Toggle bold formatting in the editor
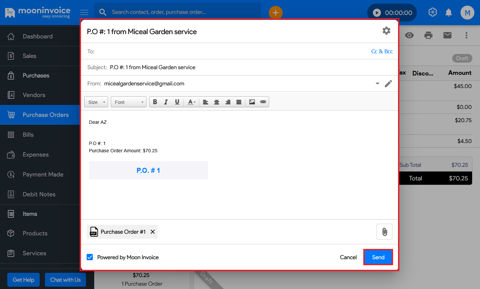This screenshot has height=289, width=480. [155, 102]
